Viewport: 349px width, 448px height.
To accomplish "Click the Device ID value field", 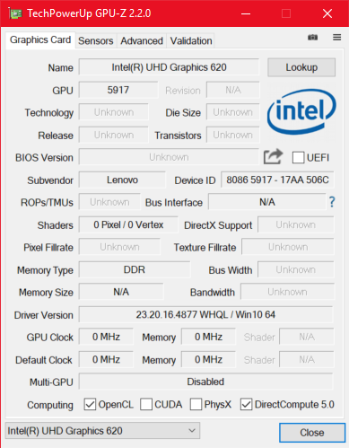I will pyautogui.click(x=277, y=180).
